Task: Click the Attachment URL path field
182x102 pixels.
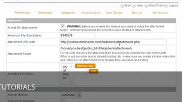Action: [113, 42]
